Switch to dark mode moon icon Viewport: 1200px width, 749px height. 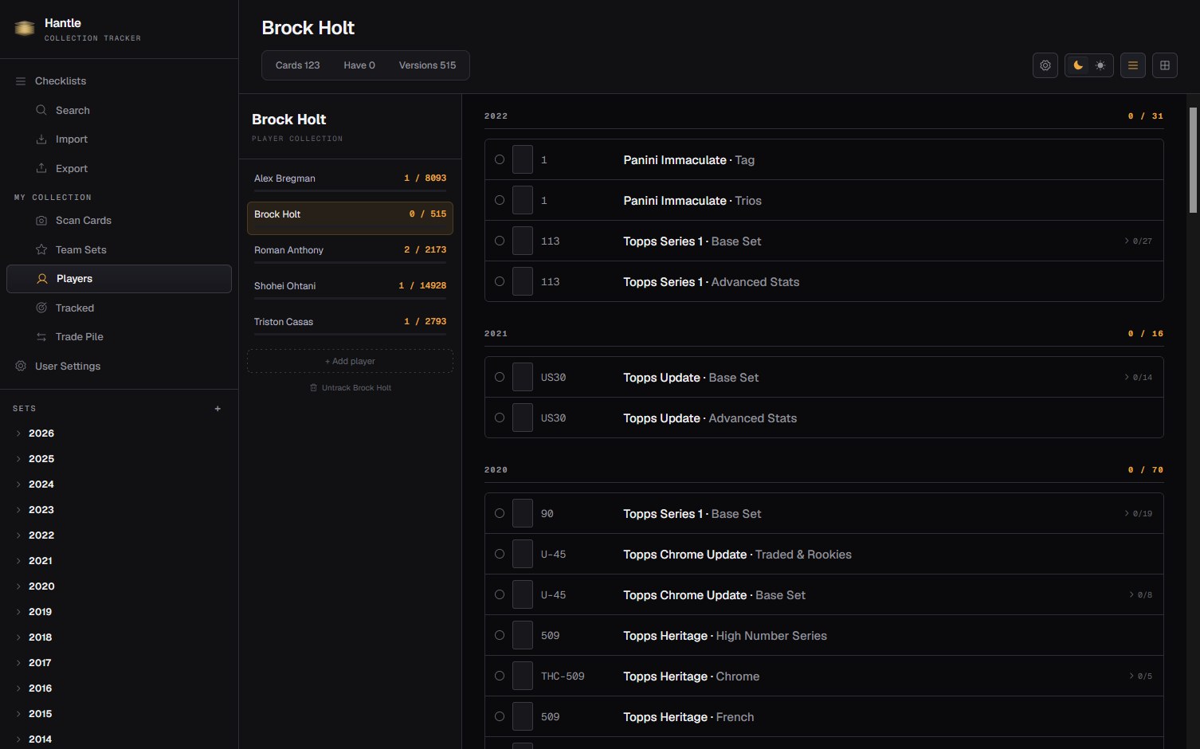point(1078,65)
